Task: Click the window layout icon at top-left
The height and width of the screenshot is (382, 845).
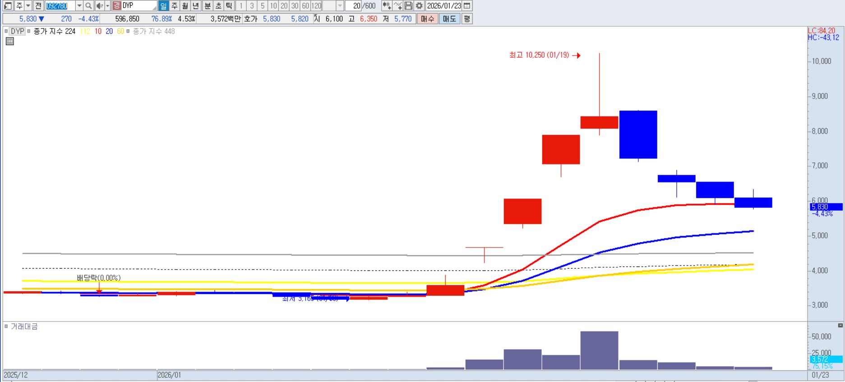Action: click(x=8, y=6)
